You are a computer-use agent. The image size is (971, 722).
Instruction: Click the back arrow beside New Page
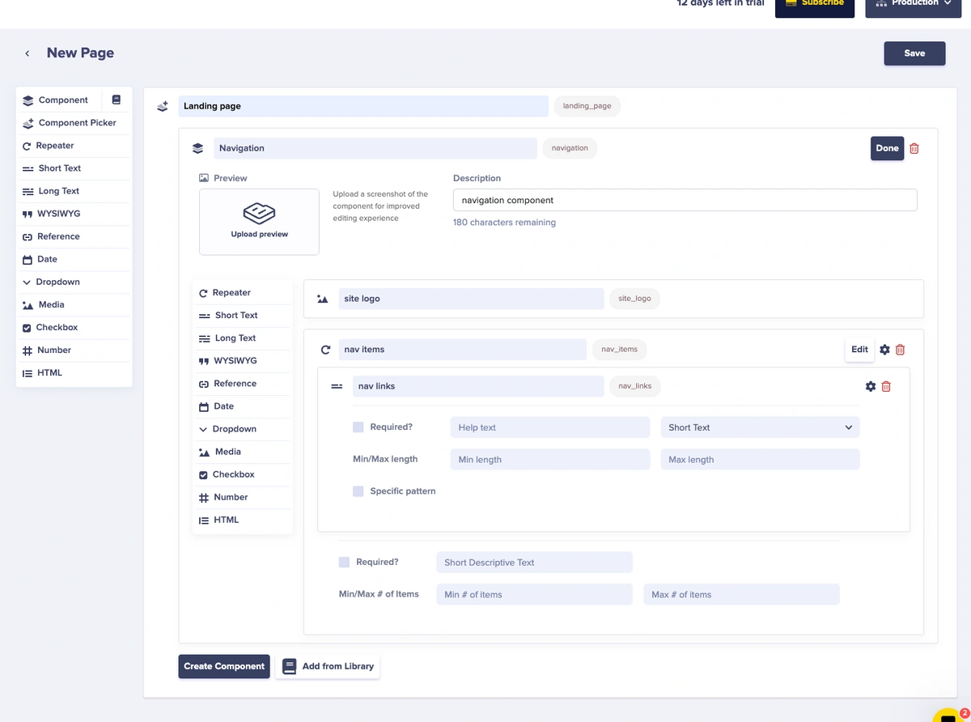click(x=27, y=53)
